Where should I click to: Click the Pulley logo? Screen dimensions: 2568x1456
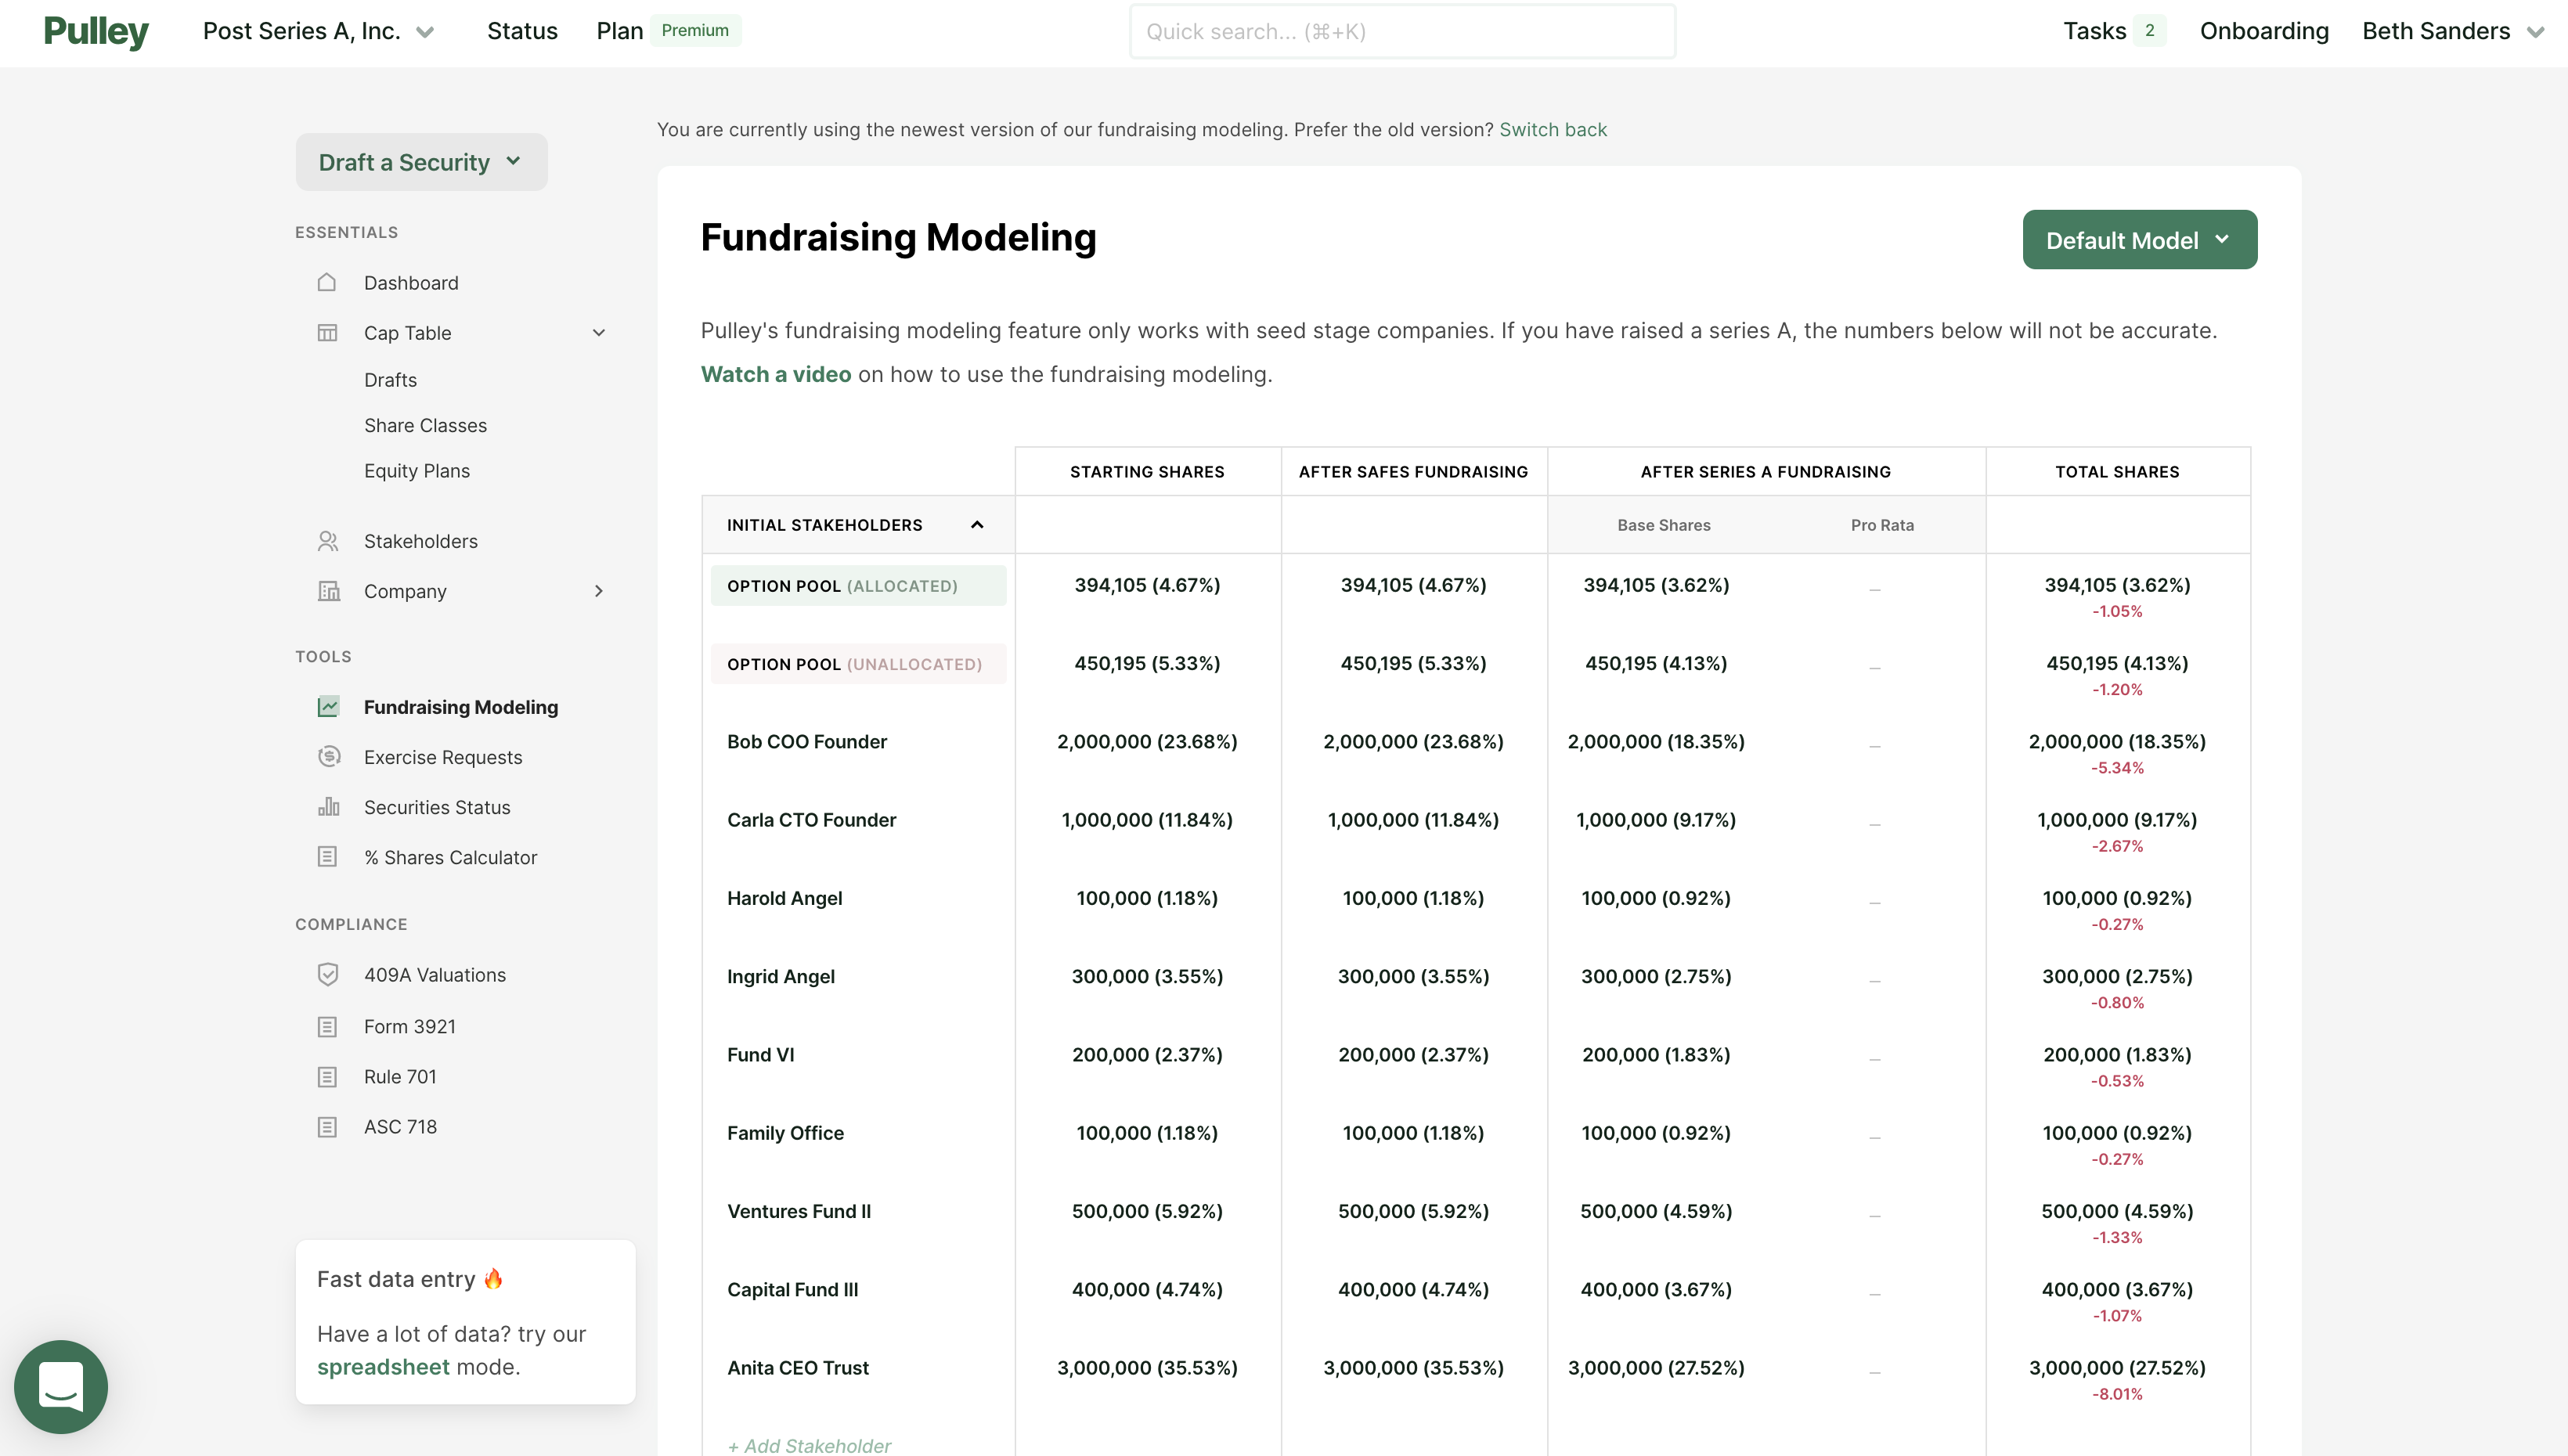pyautogui.click(x=96, y=32)
